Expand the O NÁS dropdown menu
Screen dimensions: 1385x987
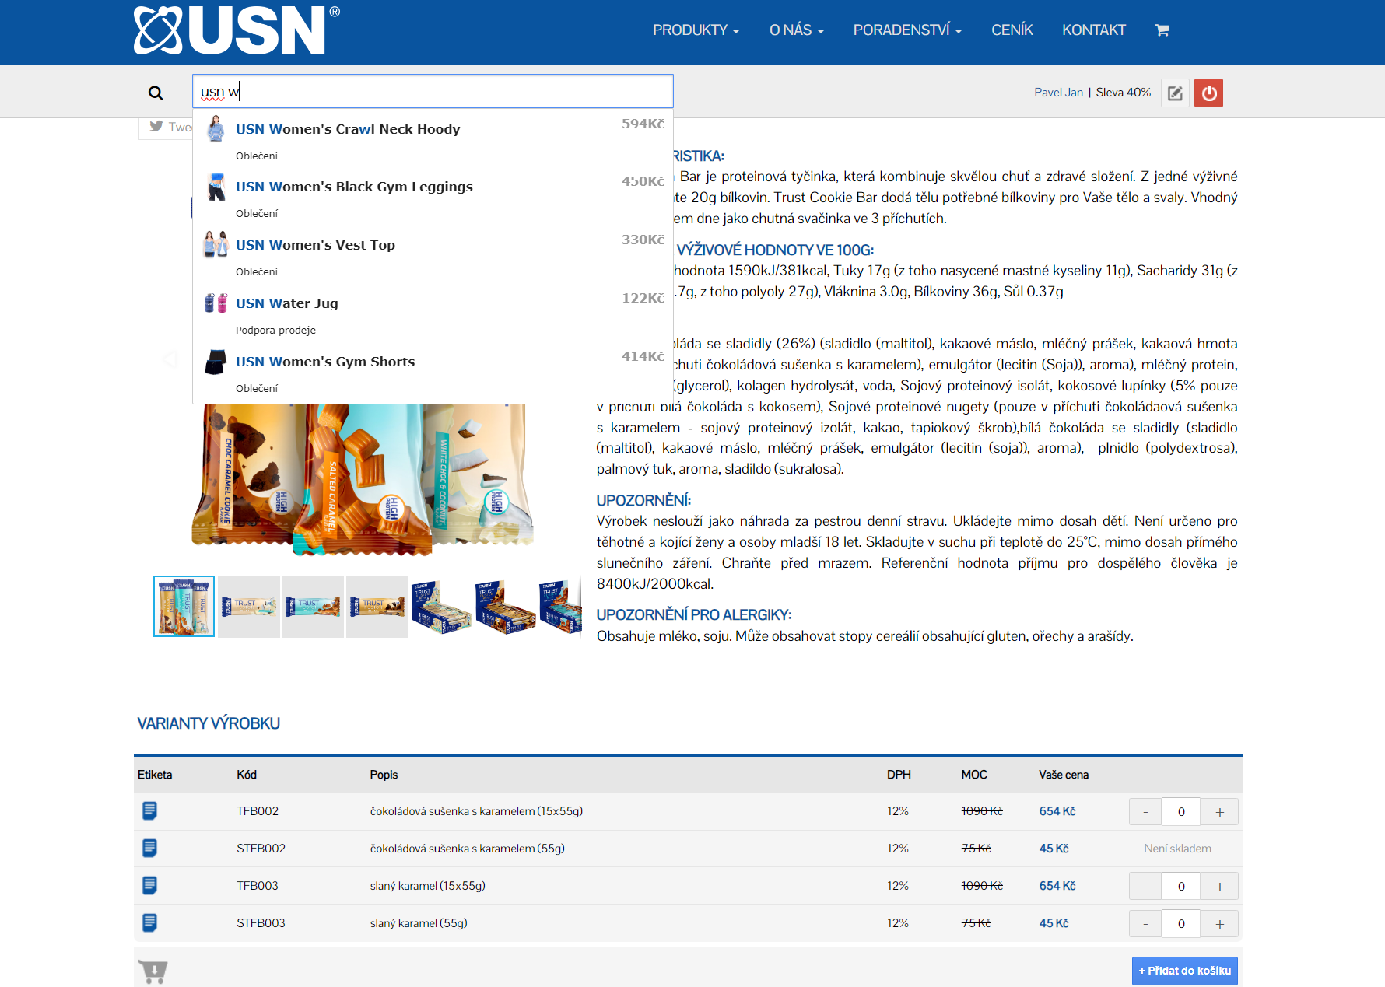796,30
